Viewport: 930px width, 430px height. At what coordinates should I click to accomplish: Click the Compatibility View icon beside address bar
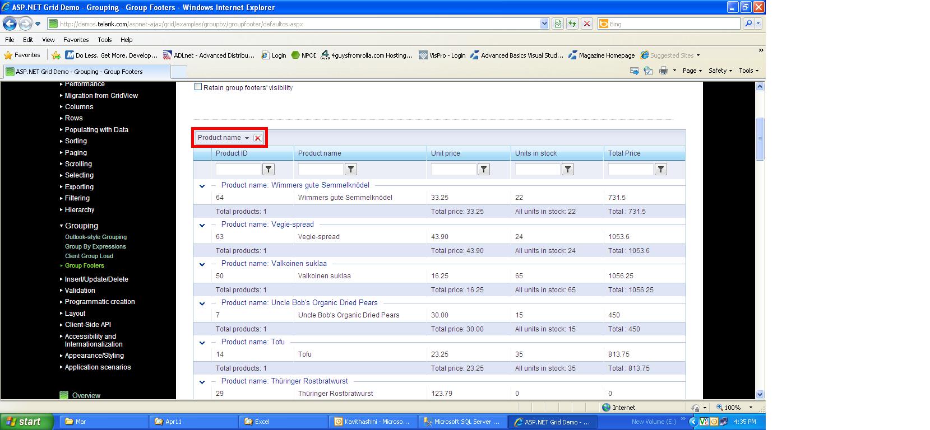(x=558, y=24)
